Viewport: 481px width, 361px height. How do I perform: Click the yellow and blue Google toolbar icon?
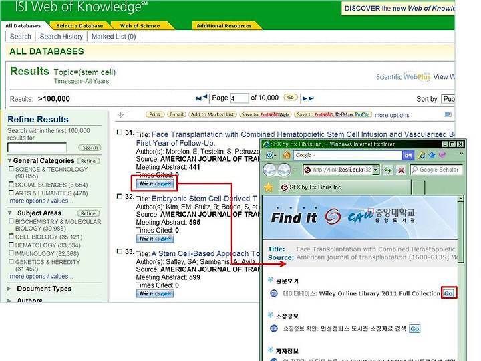421,155
